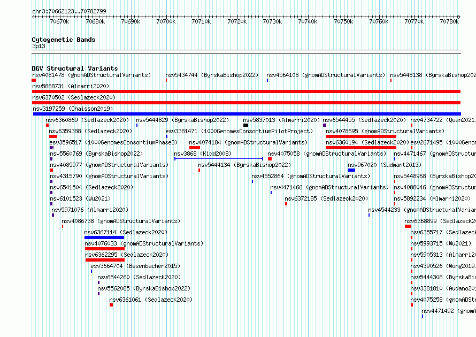Click nsv4564108 gnomADStructuralVariants label
The image size is (476, 337).
[326, 75]
